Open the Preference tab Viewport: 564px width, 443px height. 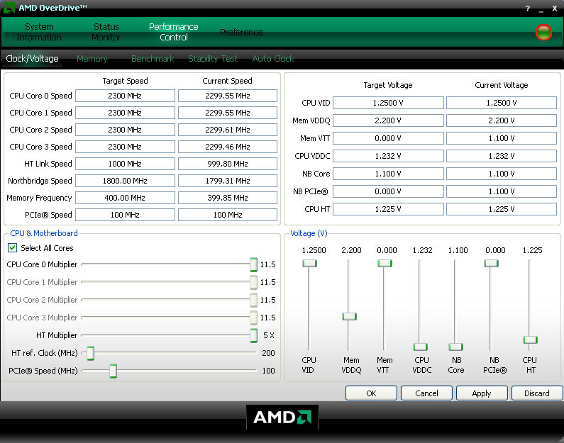[241, 33]
